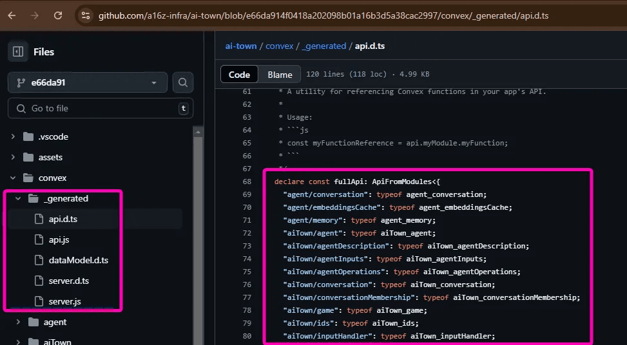Image resolution: width=627 pixels, height=345 pixels.
Task: Open api.js file
Action: click(x=59, y=239)
